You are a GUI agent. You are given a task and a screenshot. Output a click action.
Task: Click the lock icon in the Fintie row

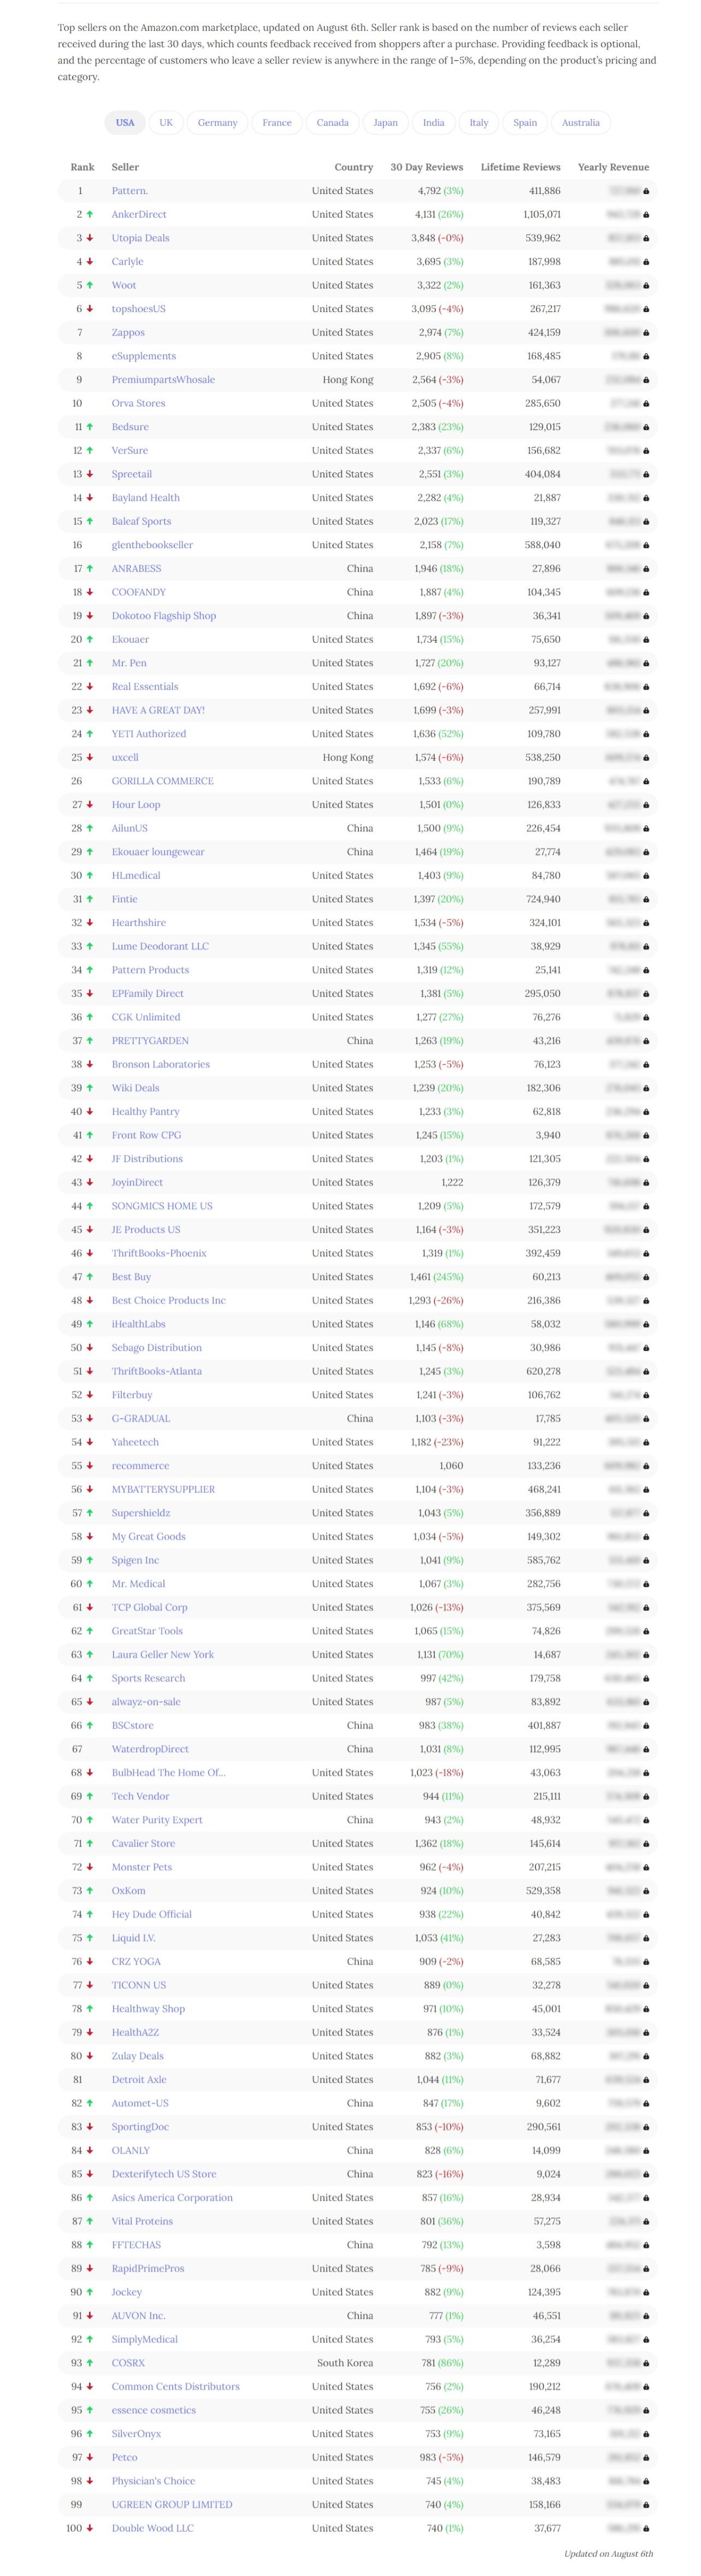646,899
